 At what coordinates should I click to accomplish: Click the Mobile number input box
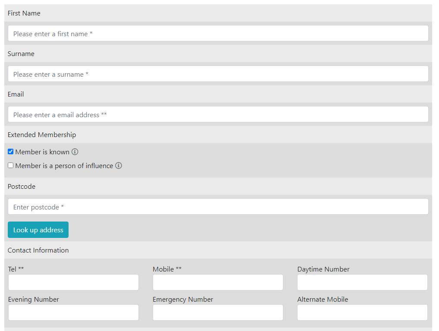218,282
